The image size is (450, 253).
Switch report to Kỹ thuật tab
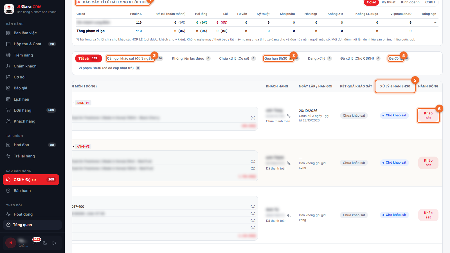pyautogui.click(x=388, y=2)
